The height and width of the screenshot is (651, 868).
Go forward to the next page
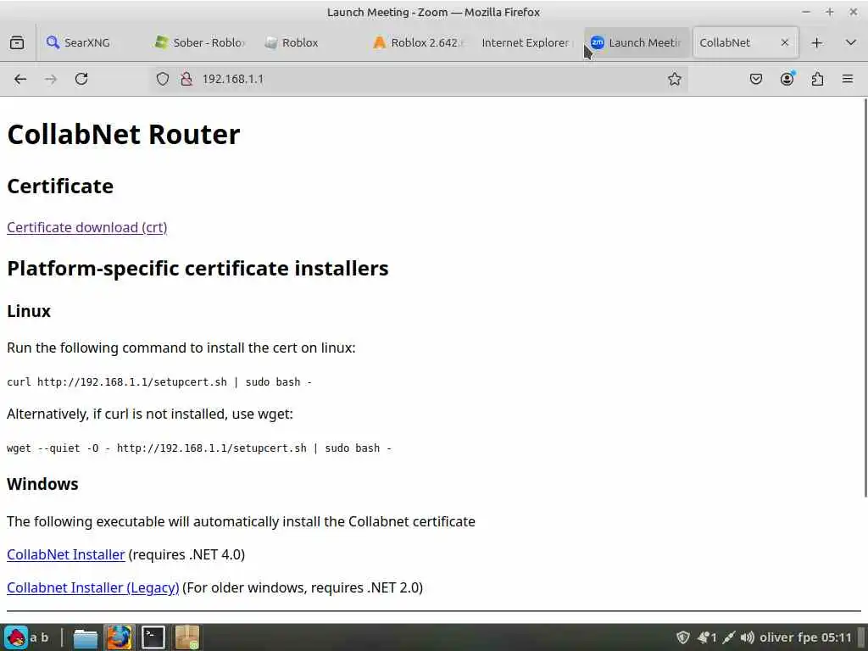(51, 79)
